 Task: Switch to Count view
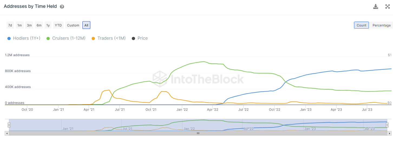pos(361,25)
